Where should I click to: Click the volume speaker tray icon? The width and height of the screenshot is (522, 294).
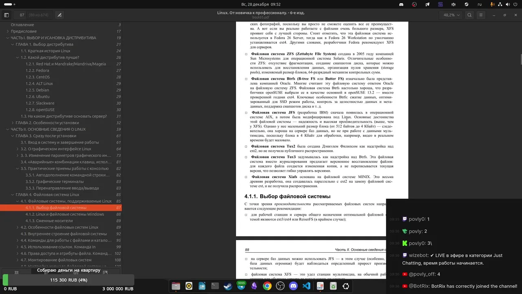508,4
